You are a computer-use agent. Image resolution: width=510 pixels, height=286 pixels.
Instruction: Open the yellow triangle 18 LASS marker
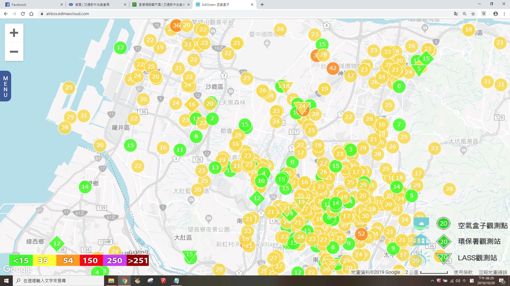point(286,87)
